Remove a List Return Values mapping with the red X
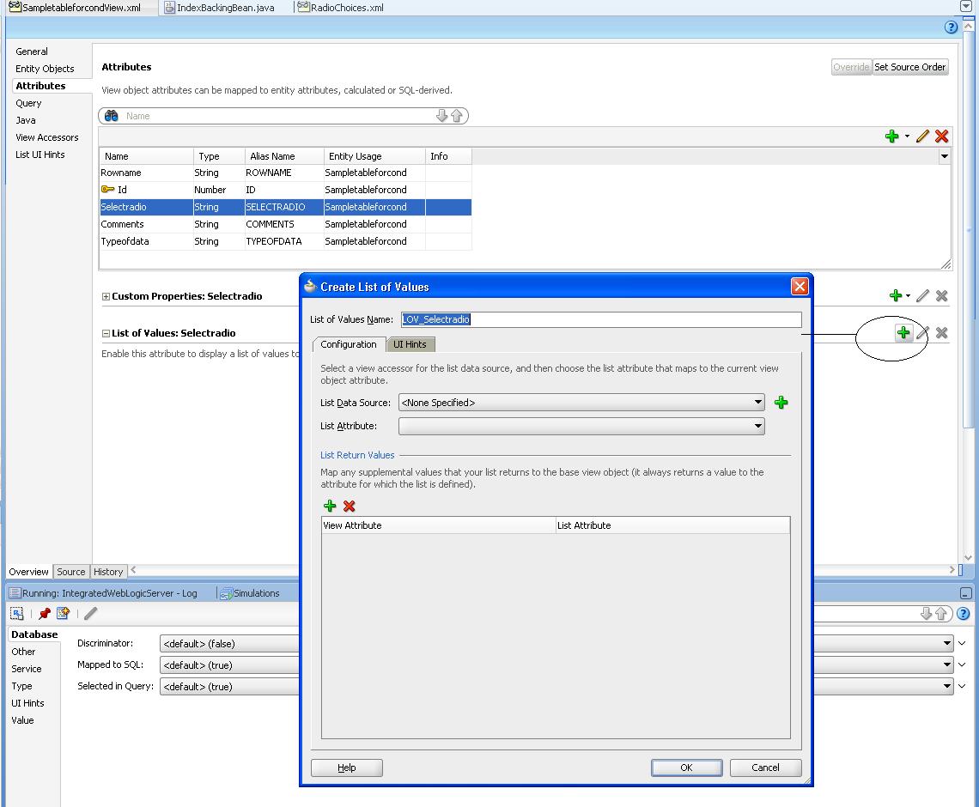The width and height of the screenshot is (979, 807). 349,507
